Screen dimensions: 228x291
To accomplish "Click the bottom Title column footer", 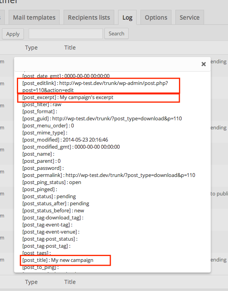I will pyautogui.click(x=70, y=282).
